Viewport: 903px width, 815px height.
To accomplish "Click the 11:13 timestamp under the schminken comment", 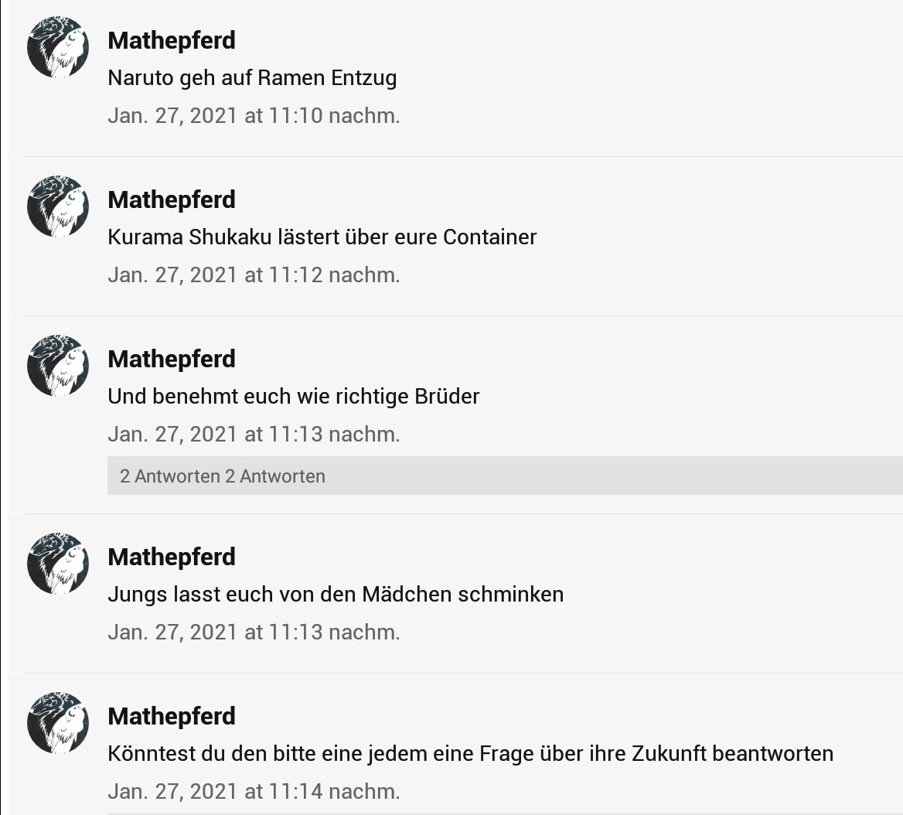I will pyautogui.click(x=254, y=633).
